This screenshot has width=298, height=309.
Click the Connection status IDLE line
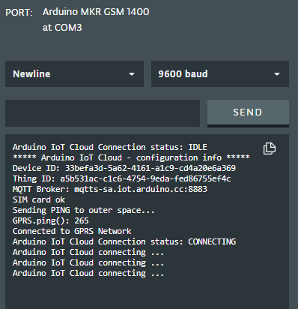coord(110,147)
